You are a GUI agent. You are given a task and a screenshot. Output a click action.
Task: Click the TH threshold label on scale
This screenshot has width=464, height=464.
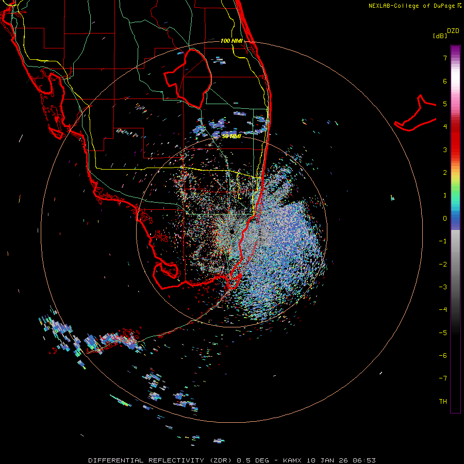pyautogui.click(x=443, y=402)
